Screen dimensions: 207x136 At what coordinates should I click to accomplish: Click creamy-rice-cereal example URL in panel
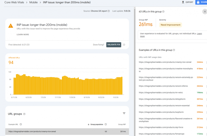tap(165, 62)
